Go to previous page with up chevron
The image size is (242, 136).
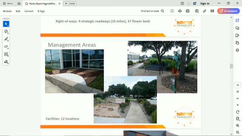[x=237, y=99]
